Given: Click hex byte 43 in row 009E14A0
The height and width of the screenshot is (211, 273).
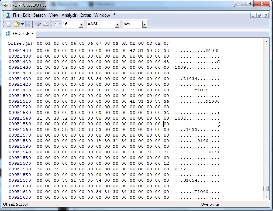Looking at the screenshot, I should [x=166, y=62].
